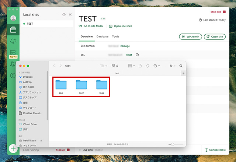Go back in Finder window
Screen dimensions: 236x162
54,66
